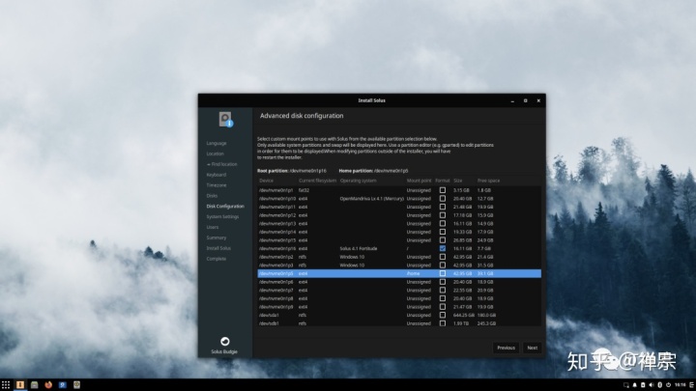Viewport: 696px width, 391px height.
Task: Click the clock showing 16:16
Action: [x=680, y=385]
